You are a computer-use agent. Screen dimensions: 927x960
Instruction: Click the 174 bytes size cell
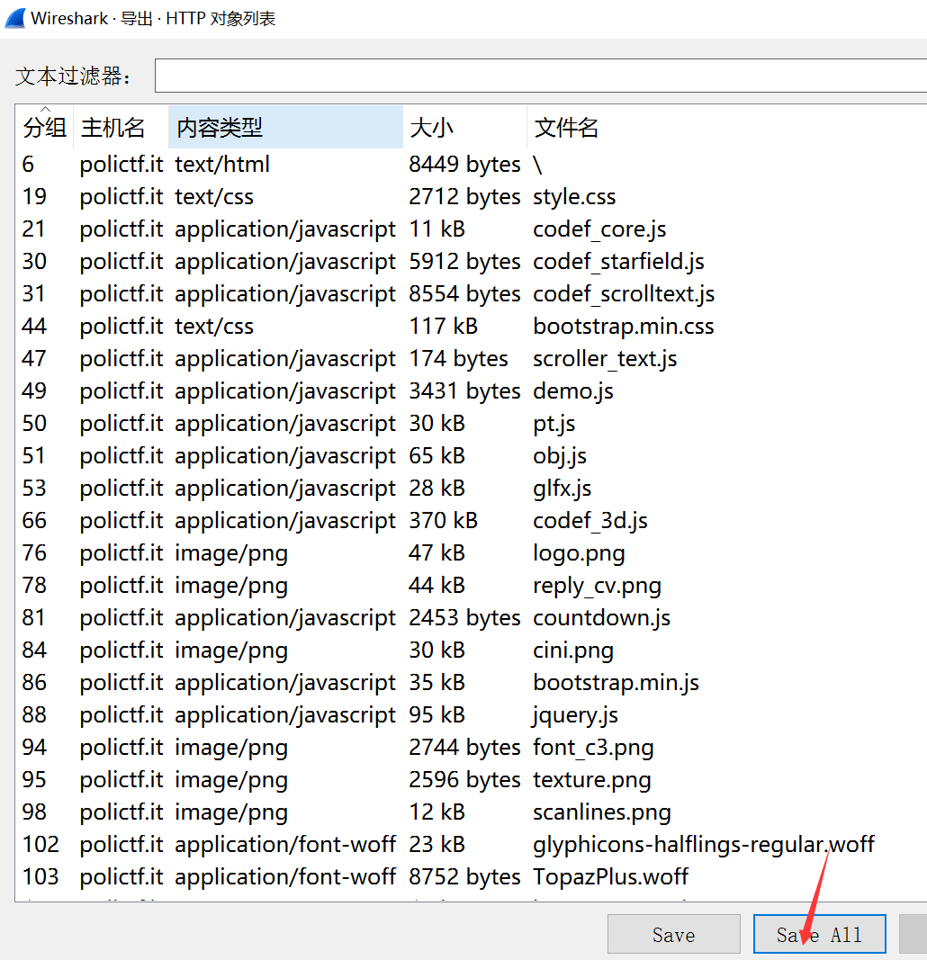pos(458,359)
